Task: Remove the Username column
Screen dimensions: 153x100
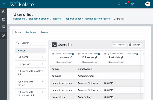Action: tap(73, 54)
